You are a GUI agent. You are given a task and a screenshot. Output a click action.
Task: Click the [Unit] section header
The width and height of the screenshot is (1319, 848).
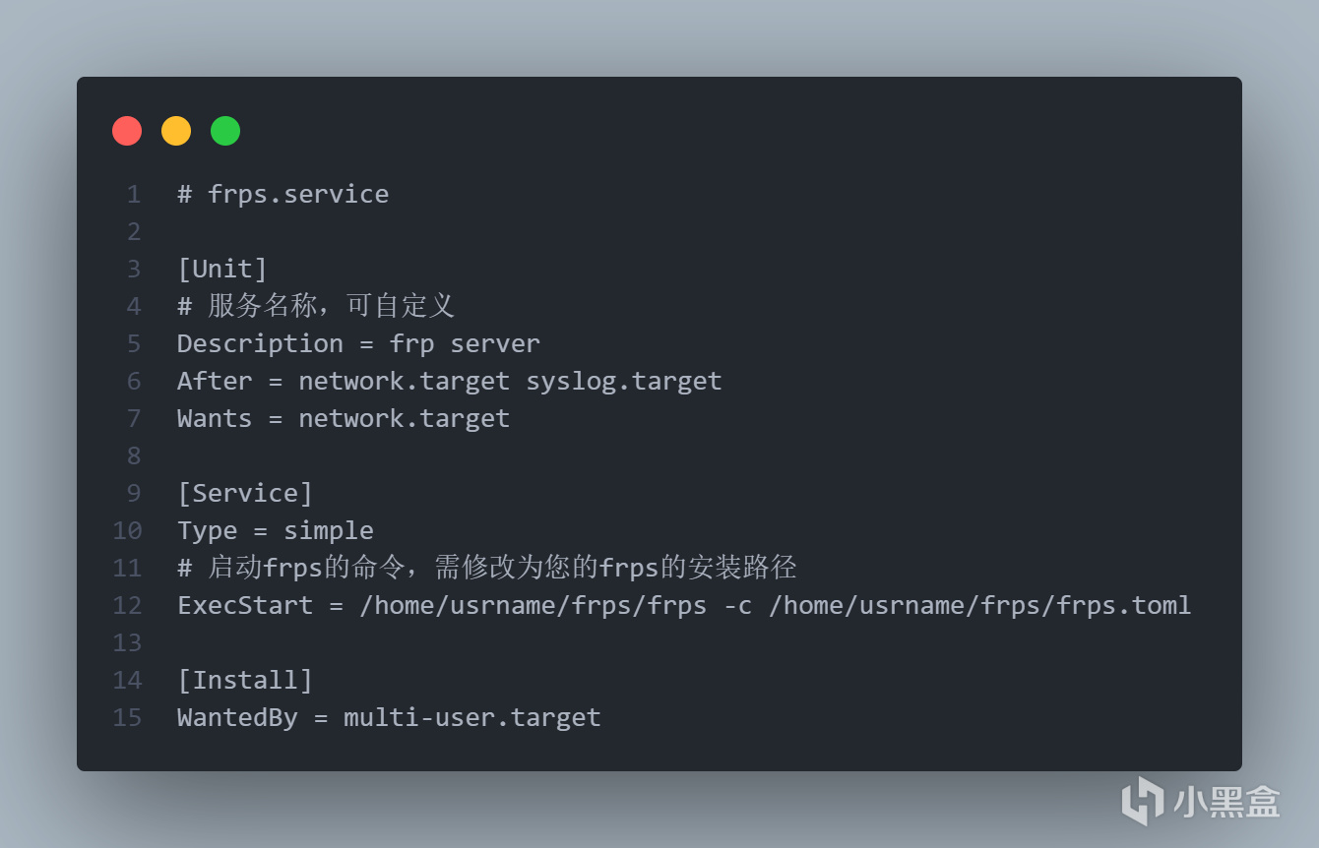coord(222,269)
